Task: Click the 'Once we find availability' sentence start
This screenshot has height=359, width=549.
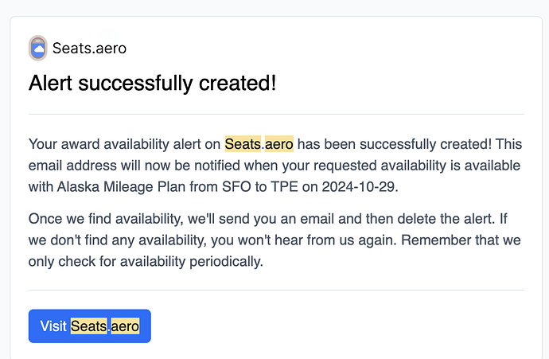Action: (x=105, y=219)
